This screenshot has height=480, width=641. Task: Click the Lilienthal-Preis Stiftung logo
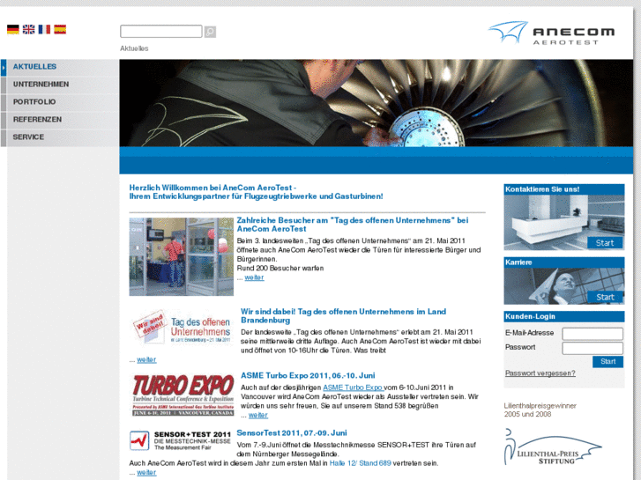(552, 447)
